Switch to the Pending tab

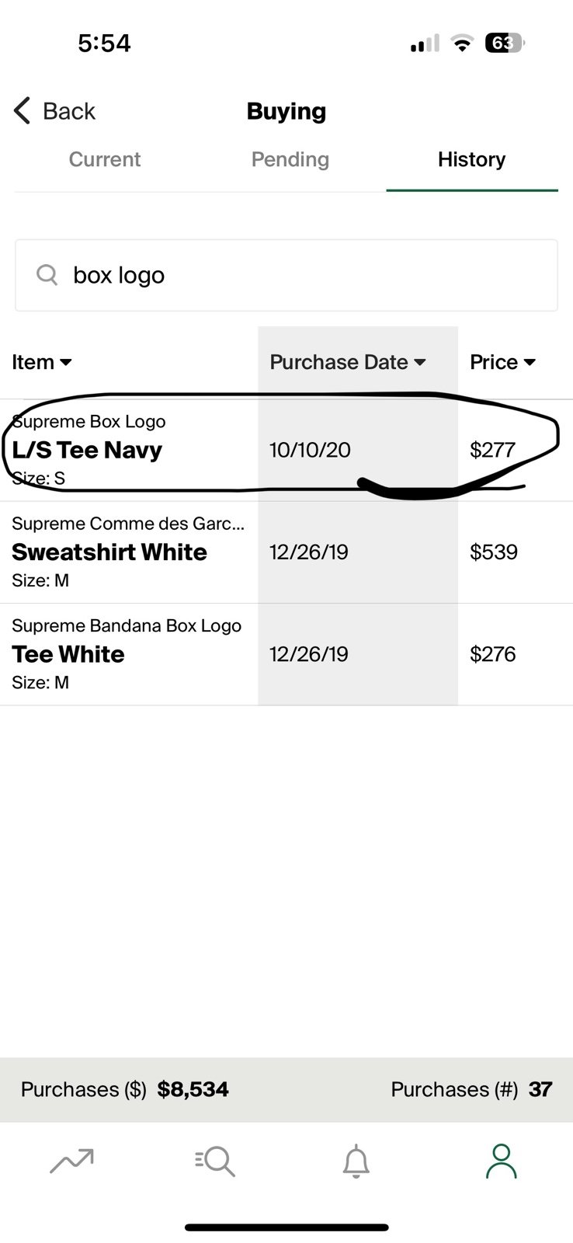pos(290,159)
